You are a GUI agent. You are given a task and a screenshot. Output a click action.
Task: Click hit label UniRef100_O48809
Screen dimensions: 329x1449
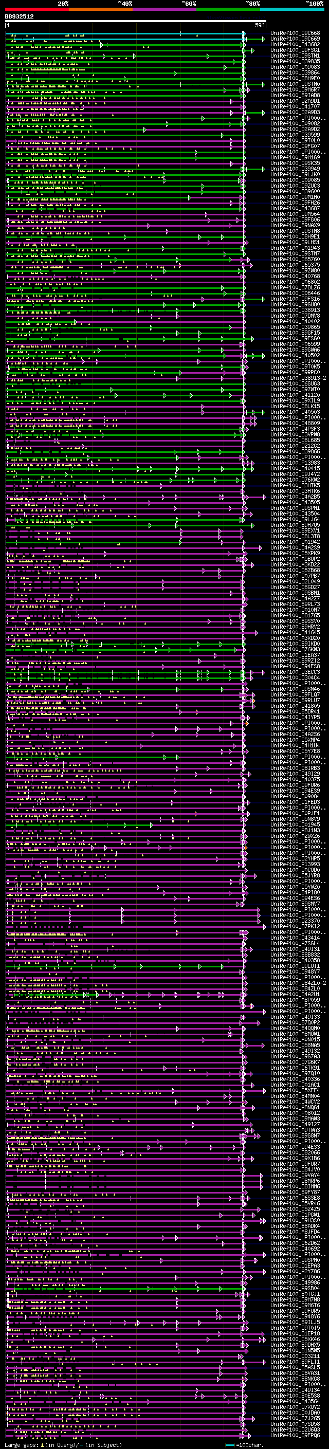(x=295, y=423)
